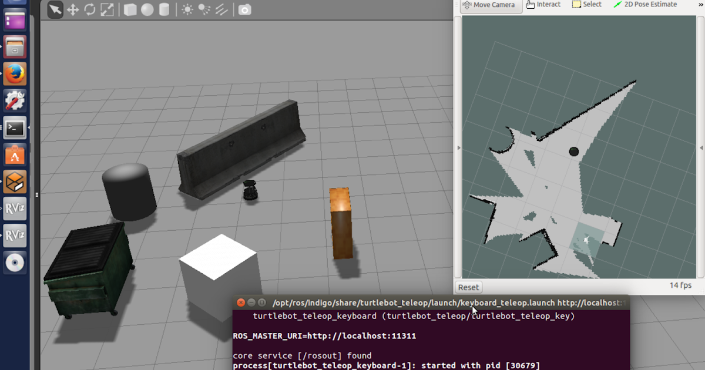
Task: Activate the Select tool in RViz
Action: coord(586,5)
